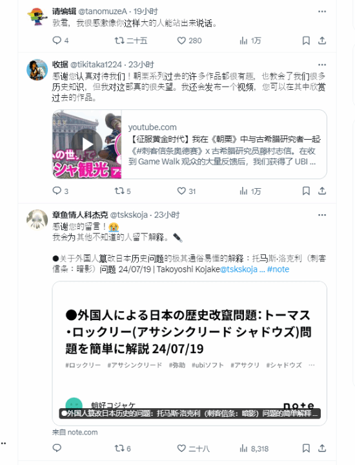
Task: Share the @tskskoja tweet
Action: click(322, 448)
